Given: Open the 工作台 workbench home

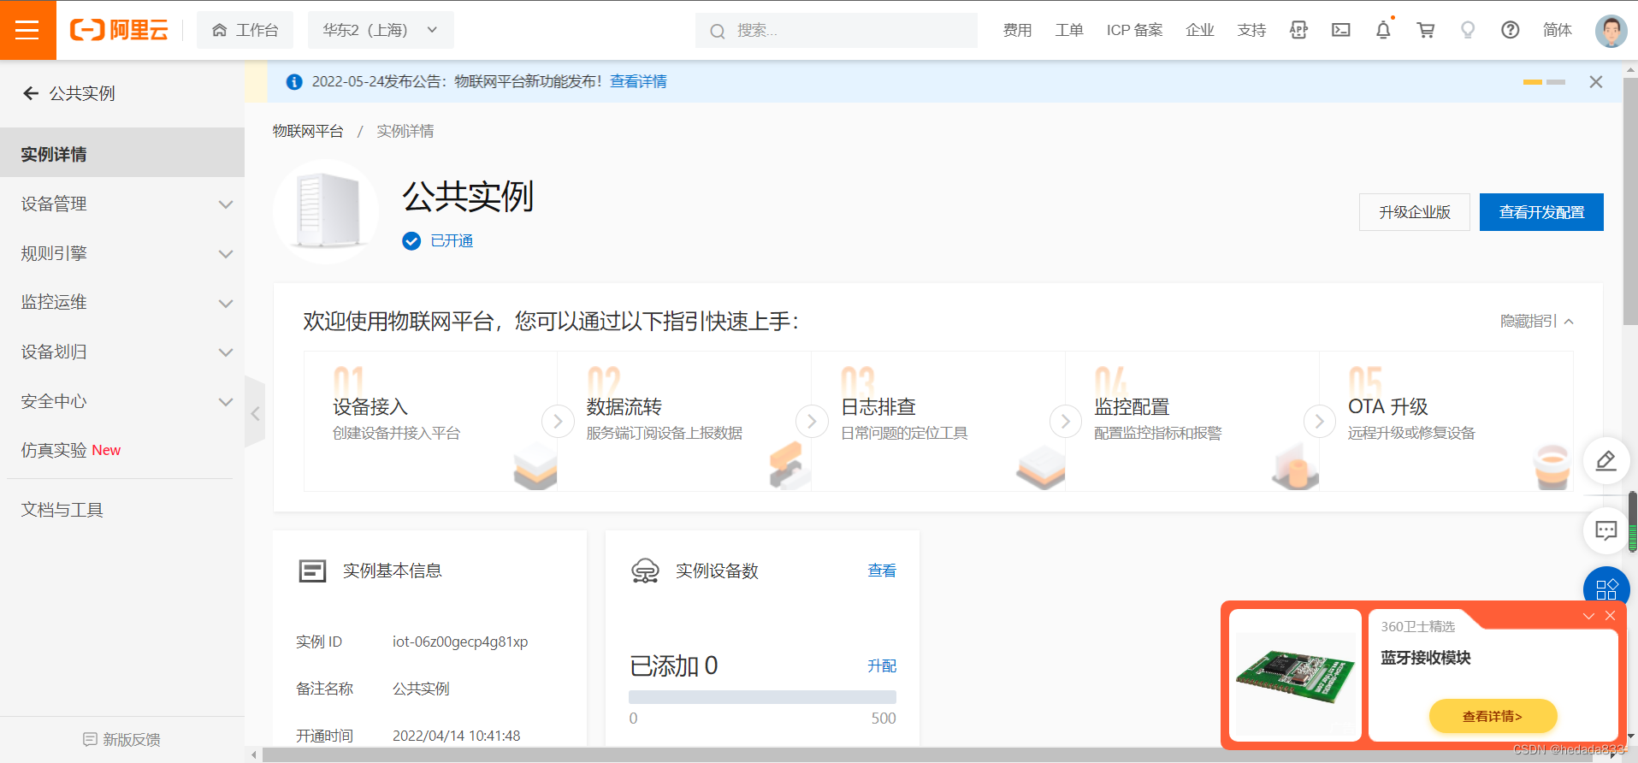Looking at the screenshot, I should click(x=245, y=30).
